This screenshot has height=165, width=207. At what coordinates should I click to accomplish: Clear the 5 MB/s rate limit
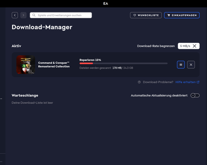pyautogui.click(x=195, y=46)
